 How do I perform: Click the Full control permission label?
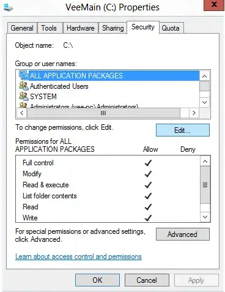(x=38, y=163)
